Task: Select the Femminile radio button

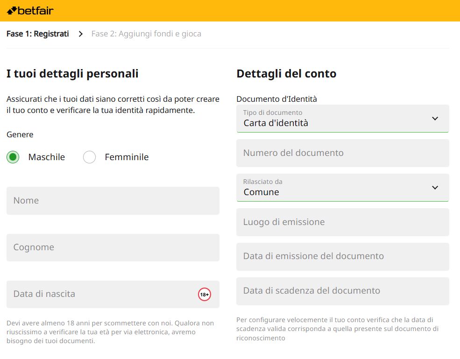Action: coord(89,157)
